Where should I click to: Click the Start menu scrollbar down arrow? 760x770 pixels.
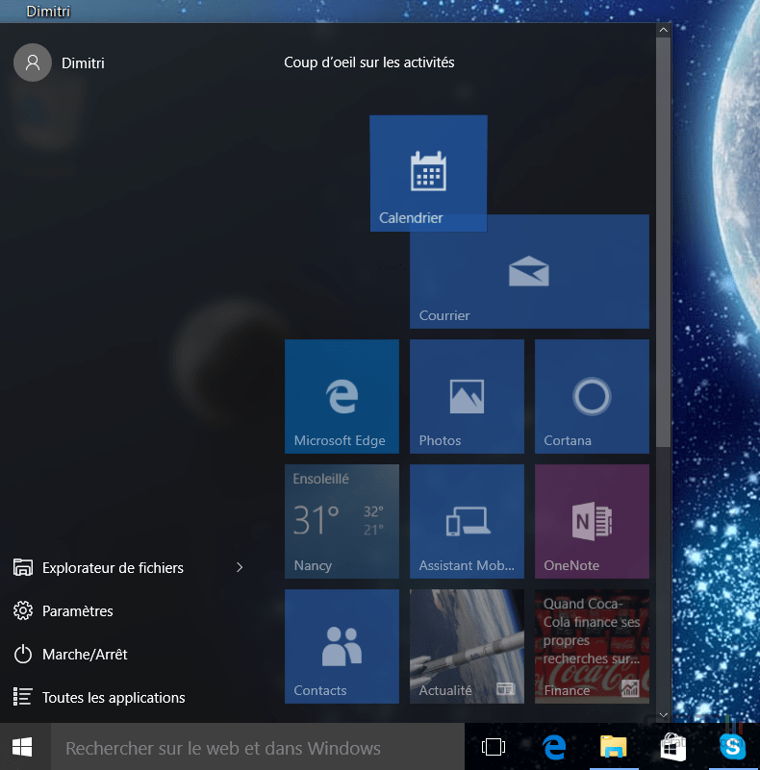tap(663, 715)
